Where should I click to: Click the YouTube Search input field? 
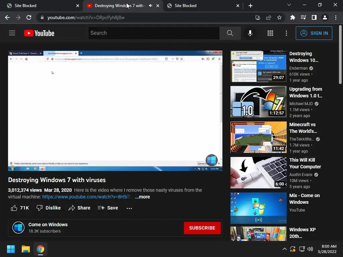tap(154, 33)
